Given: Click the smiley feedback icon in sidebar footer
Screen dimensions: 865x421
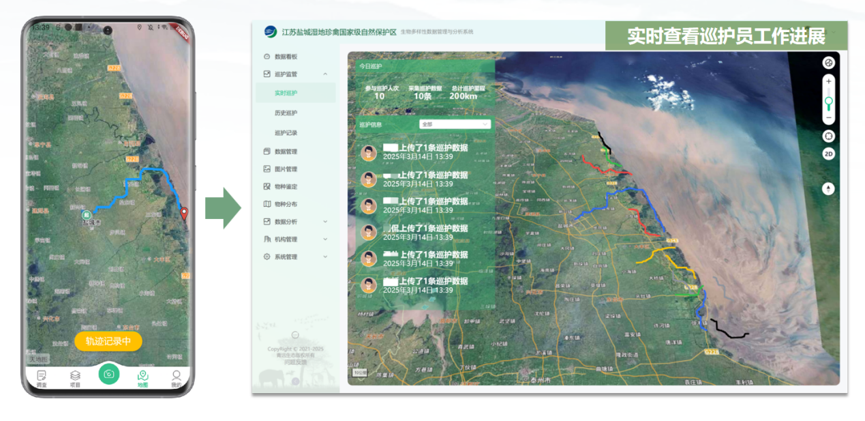Looking at the screenshot, I should (x=295, y=335).
